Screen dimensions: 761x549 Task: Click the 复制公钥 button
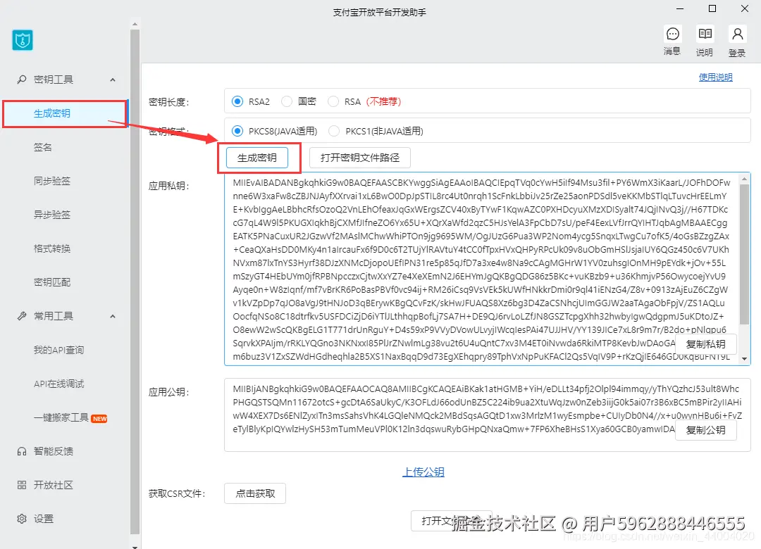(705, 430)
